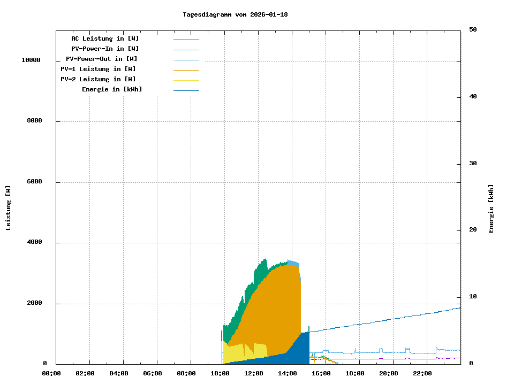Click the Energie in [kWh] legend label
Screen dimensions: 514x385
coord(112,89)
